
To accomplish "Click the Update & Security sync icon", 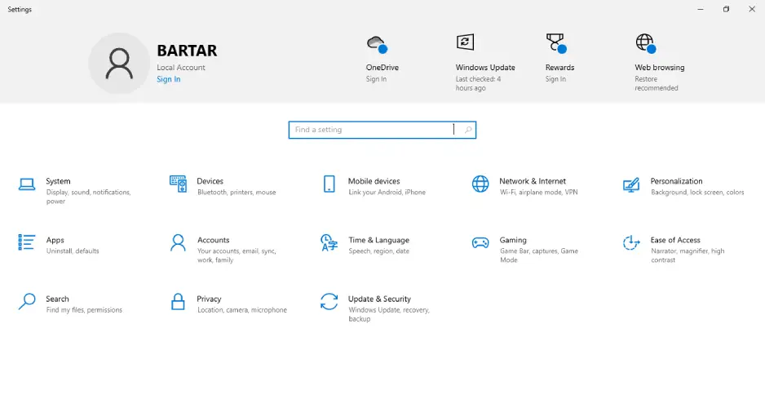I will coord(329,302).
